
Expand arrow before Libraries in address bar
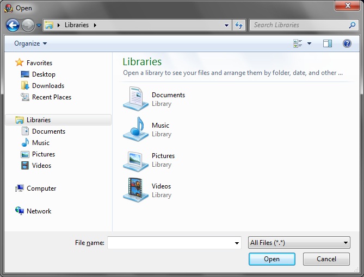coord(59,25)
